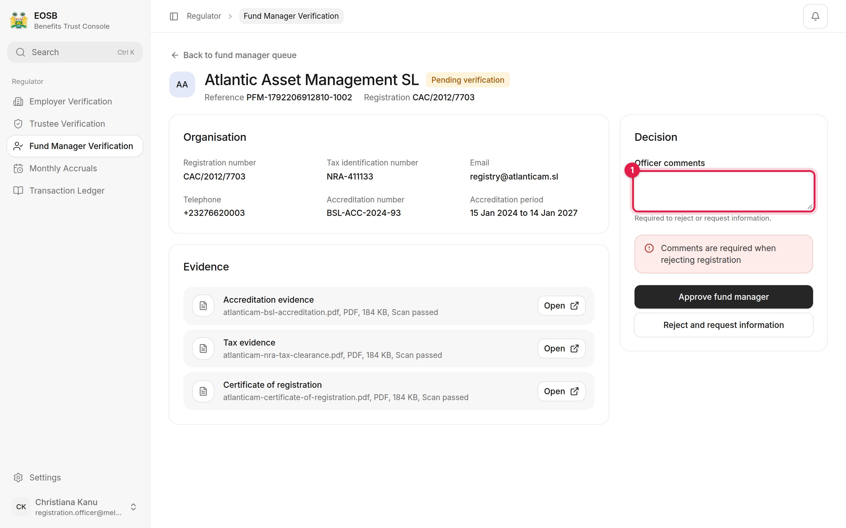Open the Accreditation evidence PDF
Screen dimensions: 846x528
(x=561, y=306)
